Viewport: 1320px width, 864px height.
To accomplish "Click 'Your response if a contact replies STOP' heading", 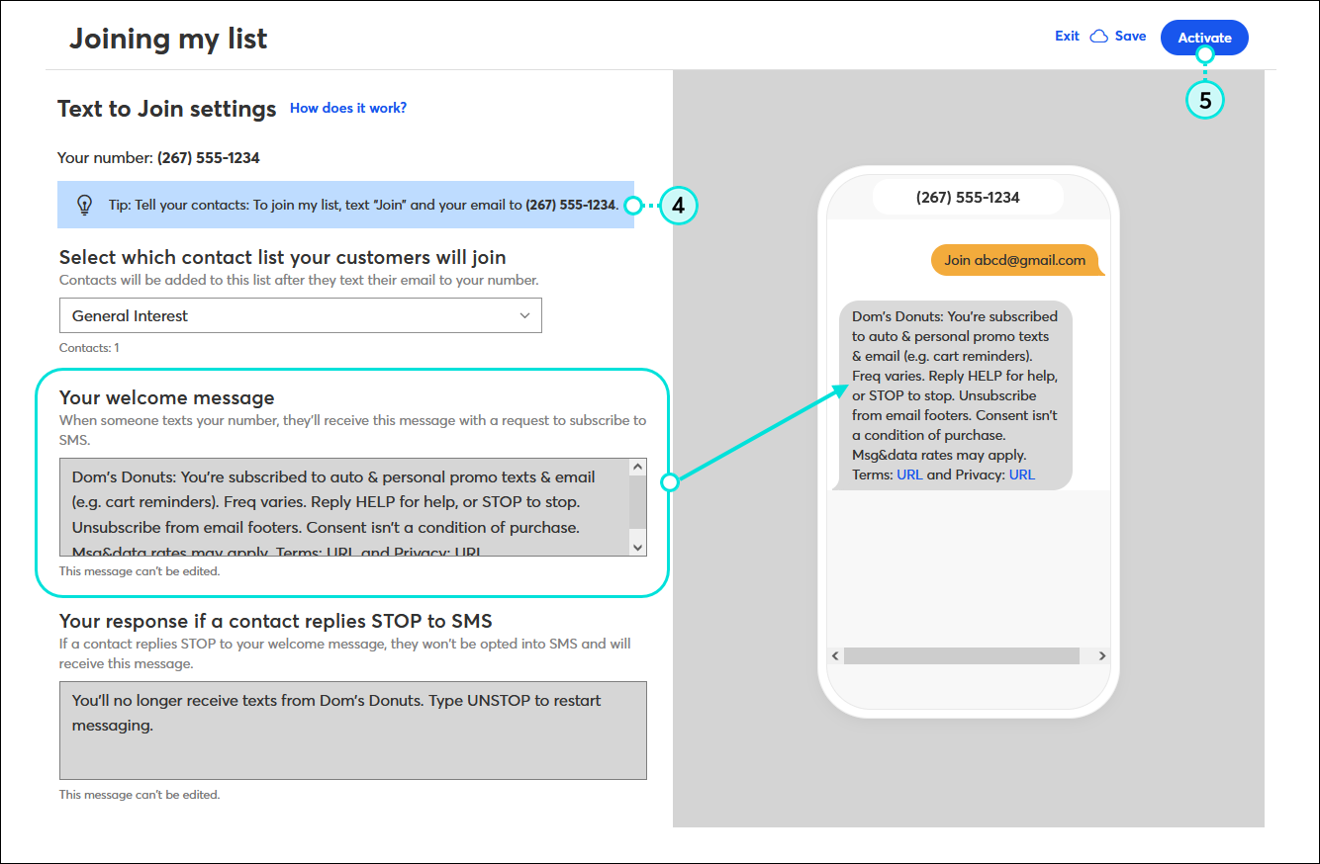I will 276,621.
